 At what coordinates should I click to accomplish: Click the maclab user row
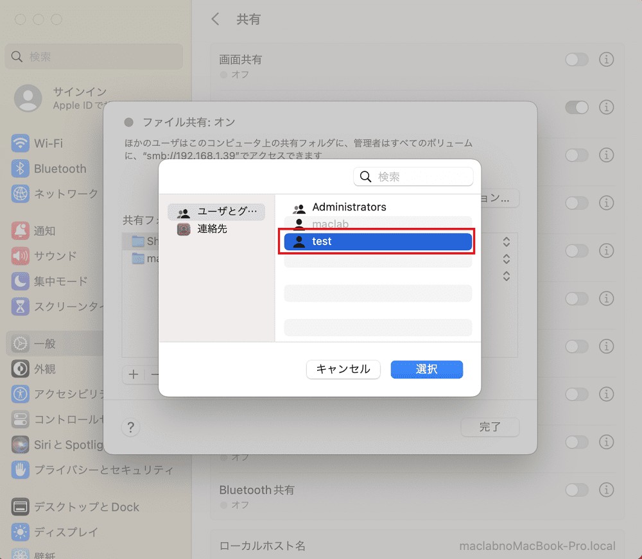[x=377, y=224]
